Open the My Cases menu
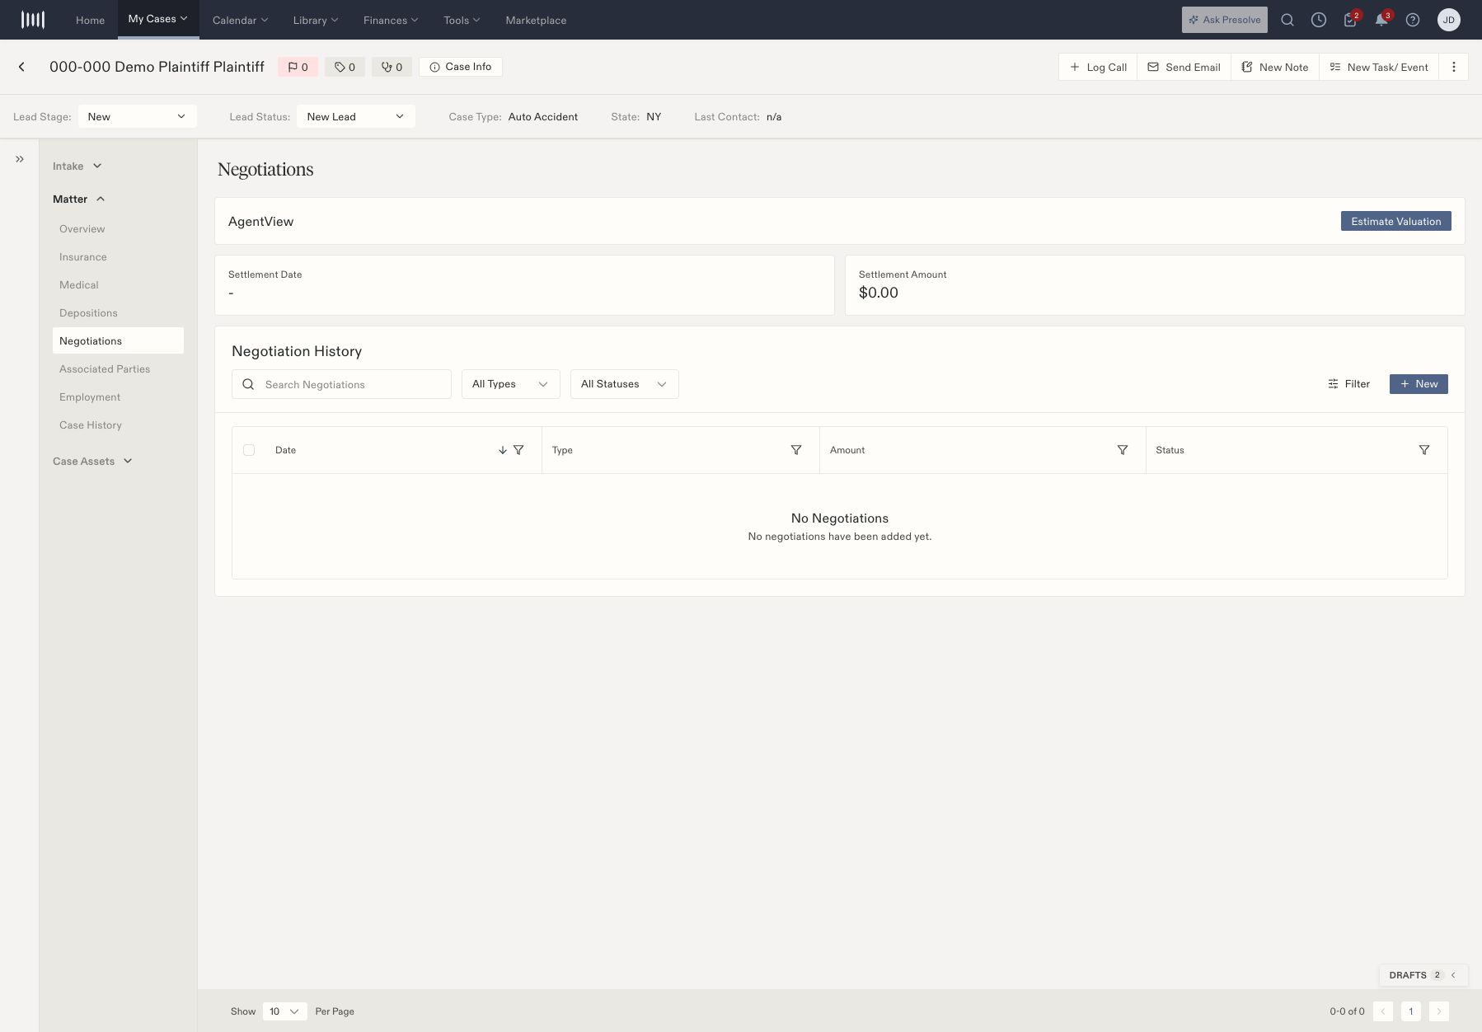 158,19
